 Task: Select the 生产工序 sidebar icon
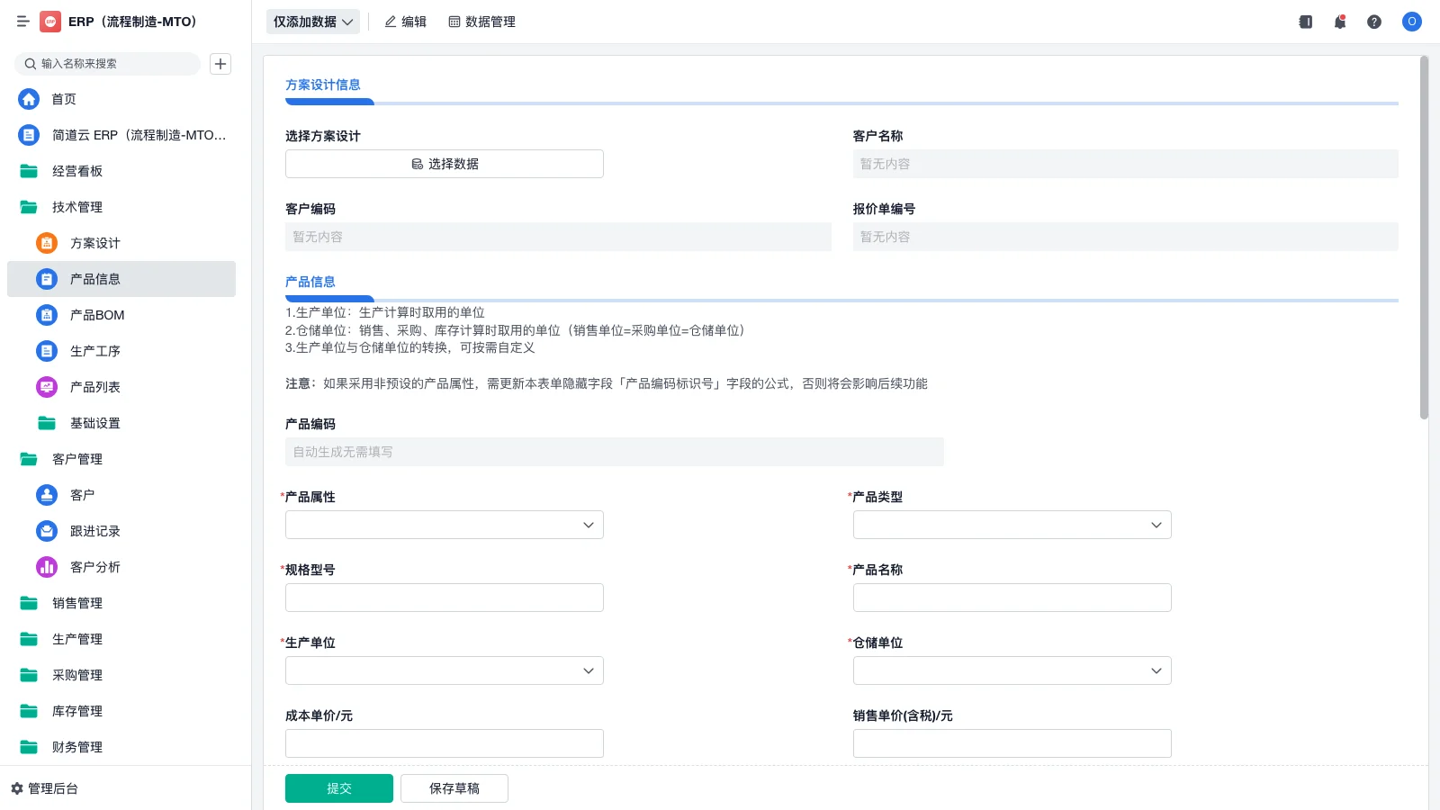(46, 351)
